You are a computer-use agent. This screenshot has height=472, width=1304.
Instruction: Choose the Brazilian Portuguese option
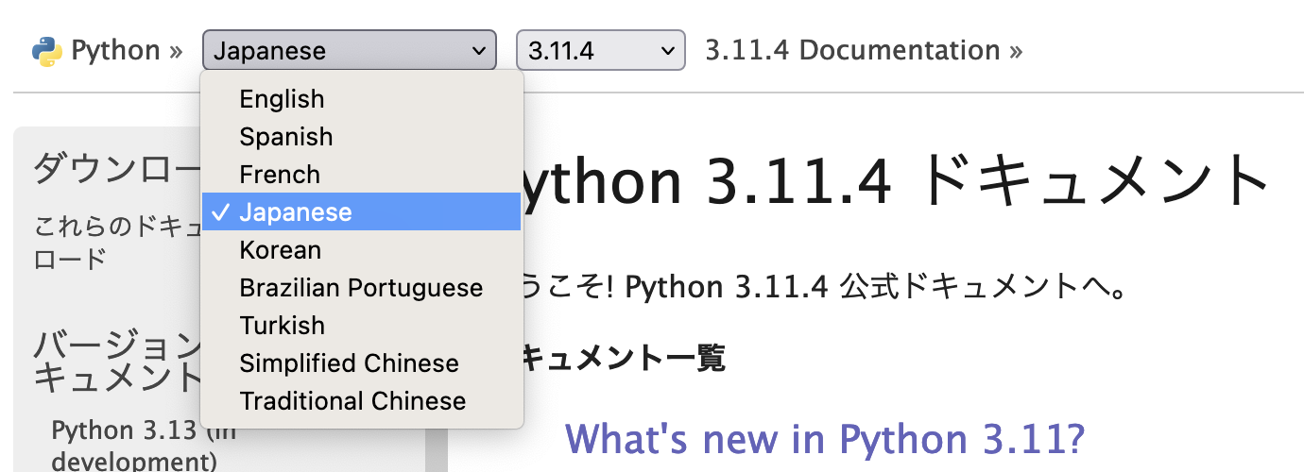[361, 288]
